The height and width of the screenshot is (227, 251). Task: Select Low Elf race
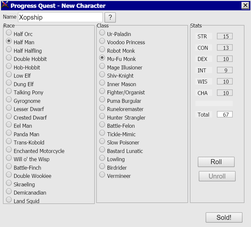pyautogui.click(x=9, y=74)
